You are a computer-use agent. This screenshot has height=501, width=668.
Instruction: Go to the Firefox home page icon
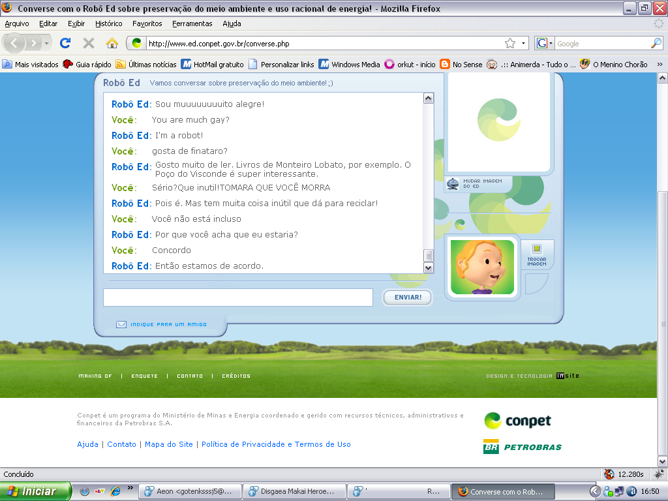pyautogui.click(x=112, y=43)
